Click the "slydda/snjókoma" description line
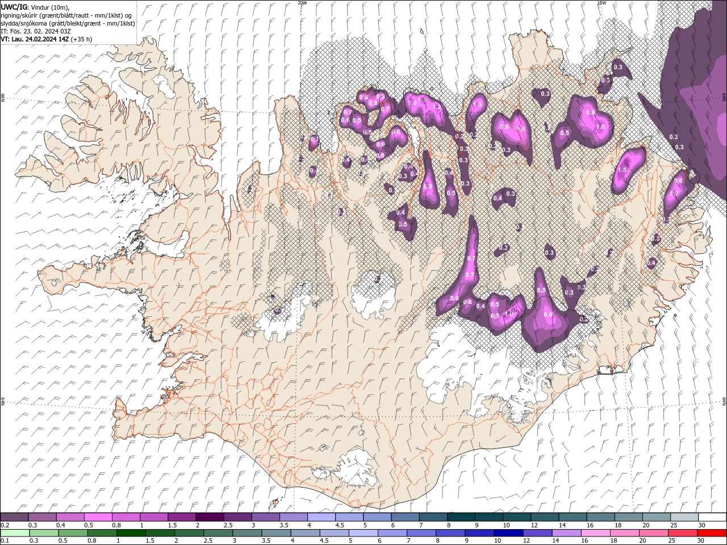 coord(68,23)
